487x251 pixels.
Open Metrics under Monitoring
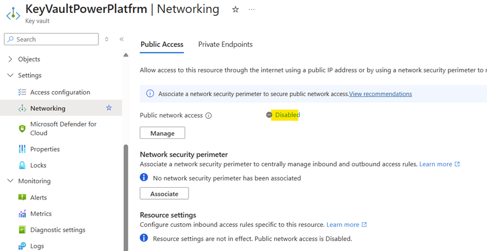coord(41,214)
